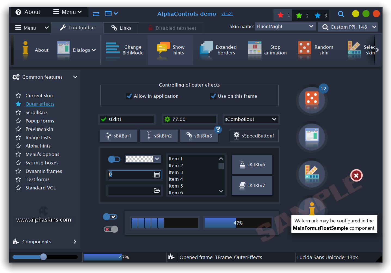
Task: Select Outer effects in sidebar
Action: 40,104
